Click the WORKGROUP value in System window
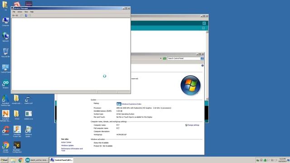 click(x=121, y=135)
